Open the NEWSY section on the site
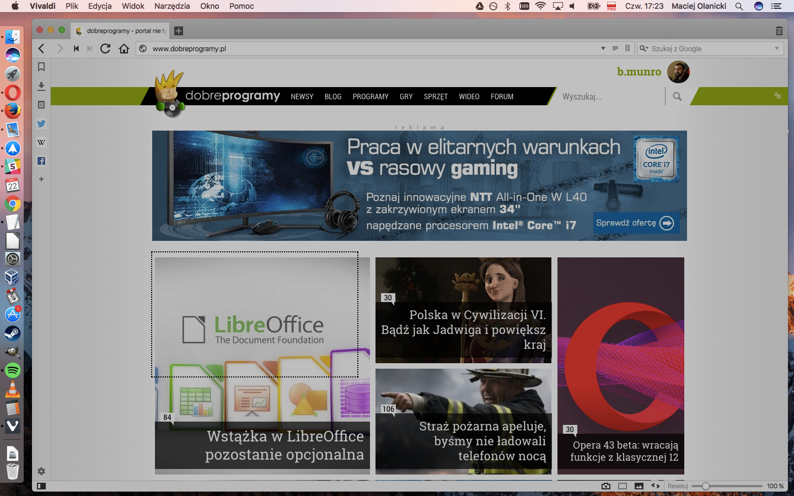794x496 pixels. (x=302, y=96)
